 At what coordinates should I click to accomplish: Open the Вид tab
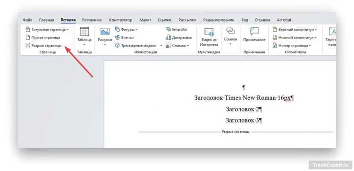(x=244, y=20)
